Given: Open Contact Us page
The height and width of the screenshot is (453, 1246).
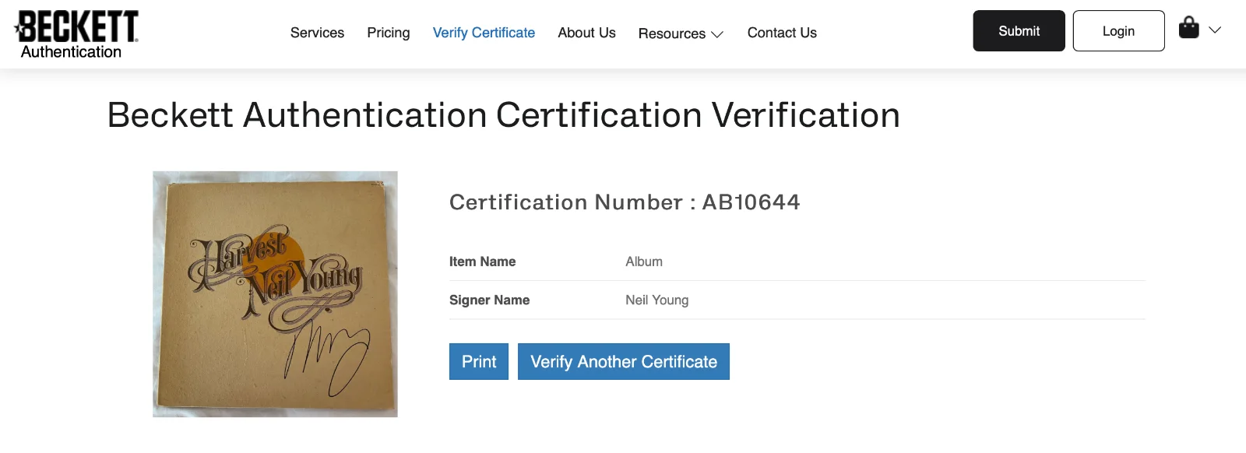Looking at the screenshot, I should (782, 33).
